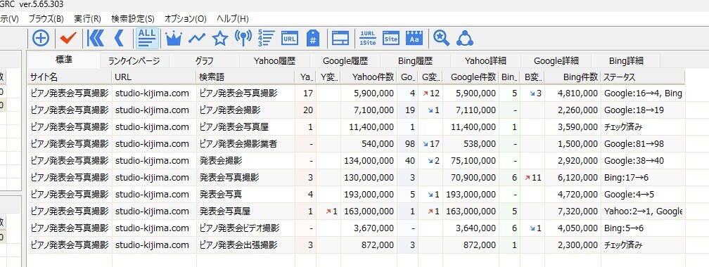Click the red checkmark run-check icon

tap(68, 39)
